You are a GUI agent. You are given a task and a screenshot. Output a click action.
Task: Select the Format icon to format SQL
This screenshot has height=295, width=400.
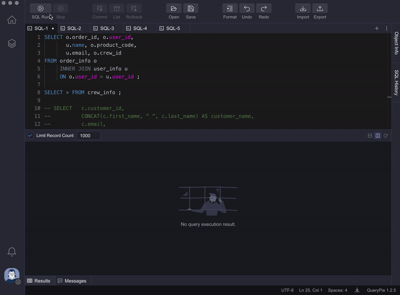[x=229, y=9]
